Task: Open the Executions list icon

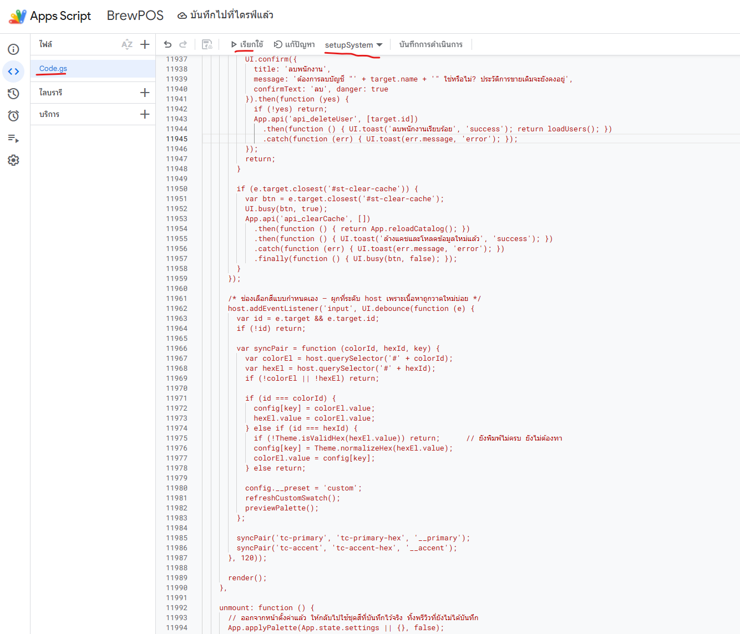Action: tap(13, 138)
